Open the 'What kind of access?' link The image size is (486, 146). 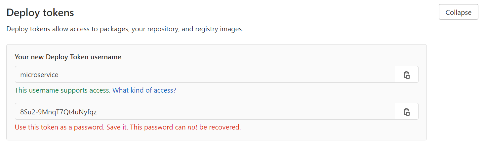(x=144, y=90)
